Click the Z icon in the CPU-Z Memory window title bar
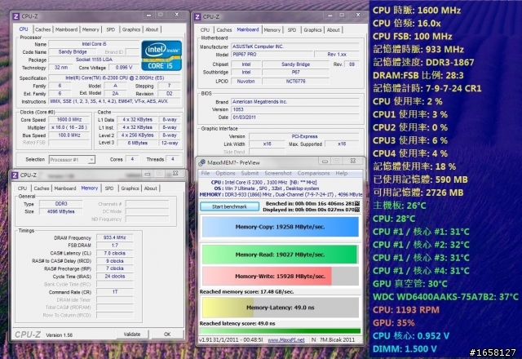 coord(15,175)
